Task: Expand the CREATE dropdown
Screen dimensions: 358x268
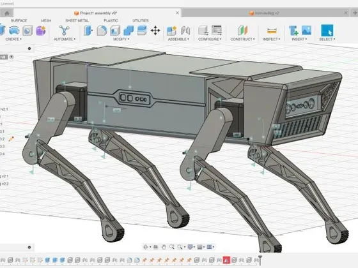Action: coord(13,39)
